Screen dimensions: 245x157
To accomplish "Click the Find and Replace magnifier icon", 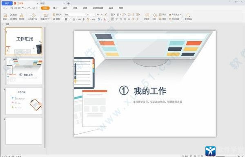I will click(x=188, y=15).
